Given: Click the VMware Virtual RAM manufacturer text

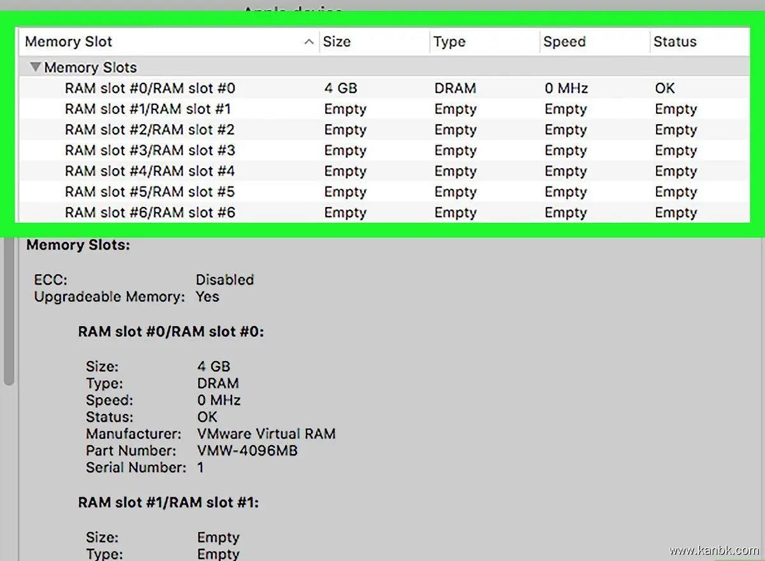Looking at the screenshot, I should [266, 434].
